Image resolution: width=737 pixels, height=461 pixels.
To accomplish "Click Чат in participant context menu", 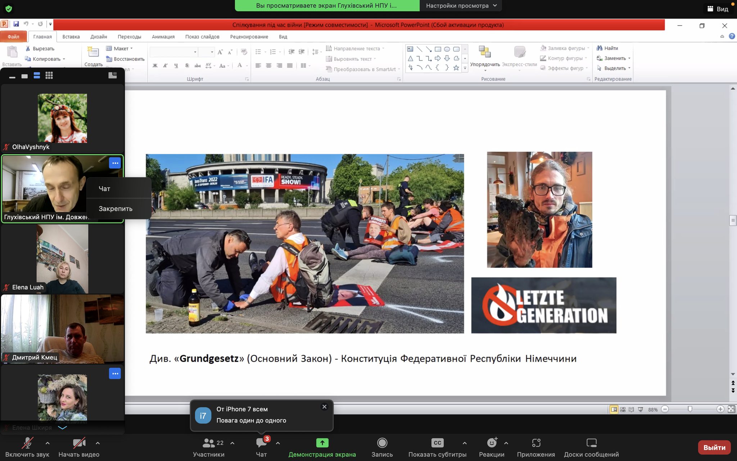I will click(119, 189).
